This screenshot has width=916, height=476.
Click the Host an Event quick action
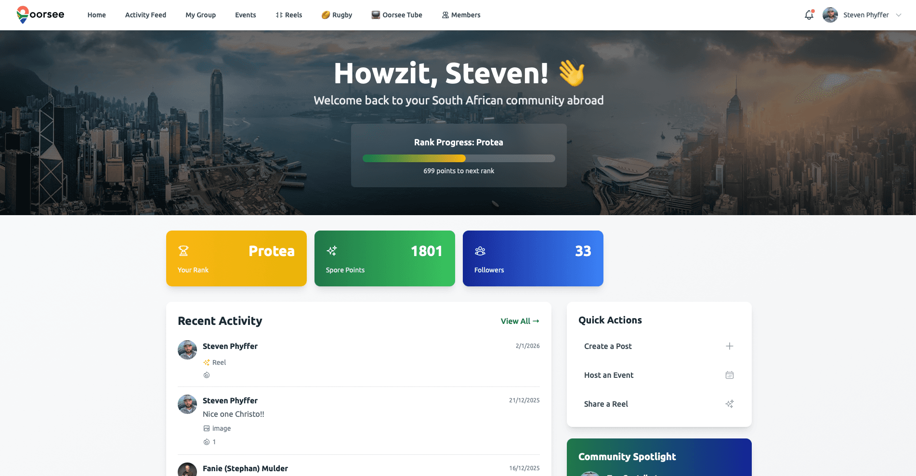pyautogui.click(x=659, y=375)
